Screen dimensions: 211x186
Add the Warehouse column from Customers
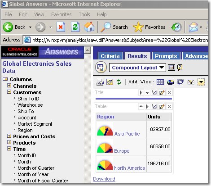tap(30, 105)
